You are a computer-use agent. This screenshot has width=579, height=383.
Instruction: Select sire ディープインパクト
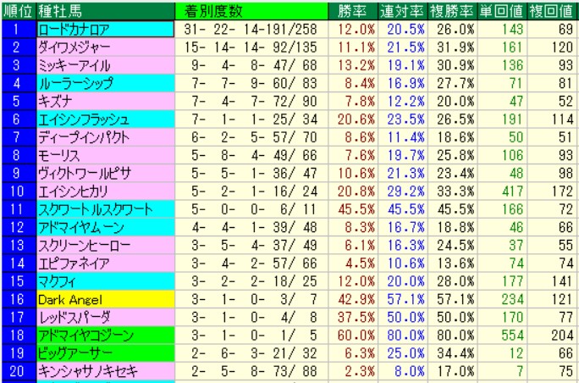tap(106, 137)
